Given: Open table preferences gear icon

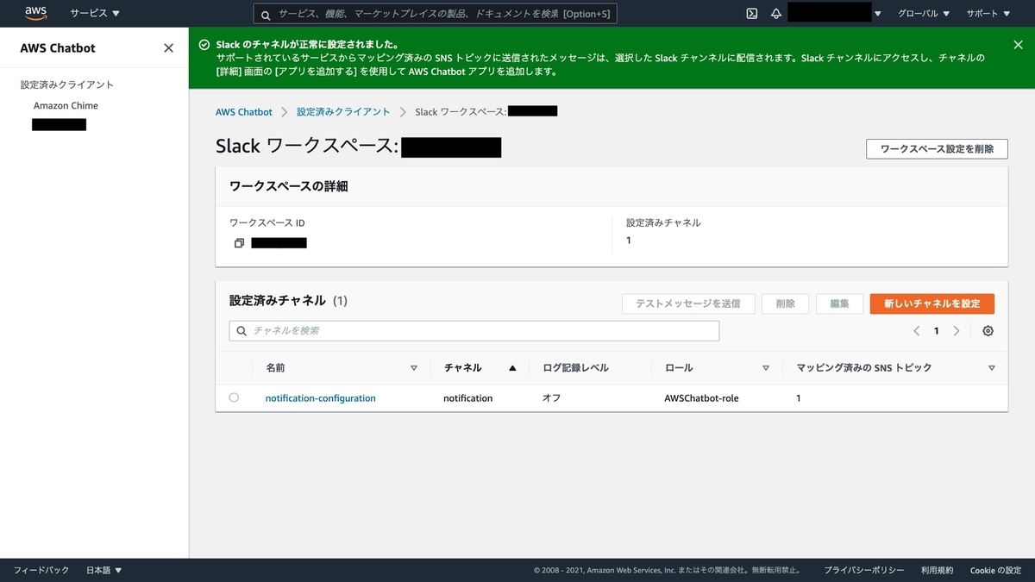Looking at the screenshot, I should click(x=988, y=331).
